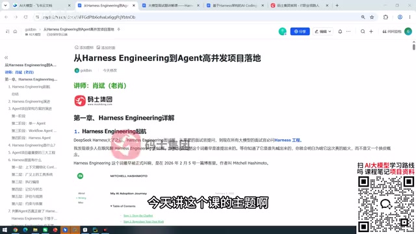The image size is (416, 234).
Task: Open the browser profile avatar icon
Action: point(400,17)
